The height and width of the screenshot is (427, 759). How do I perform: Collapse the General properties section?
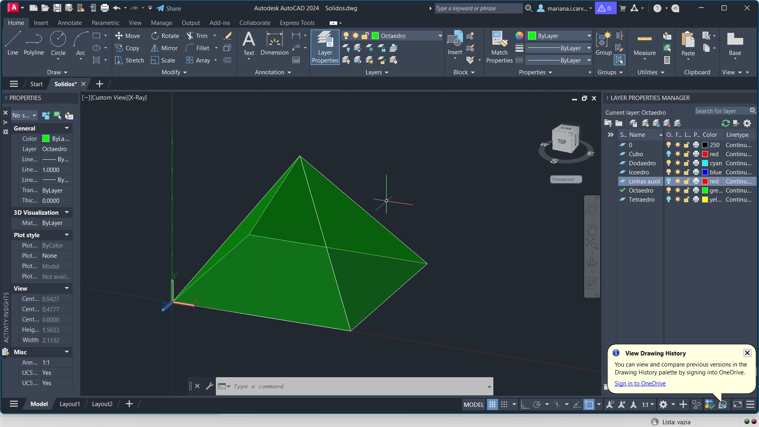(67, 128)
